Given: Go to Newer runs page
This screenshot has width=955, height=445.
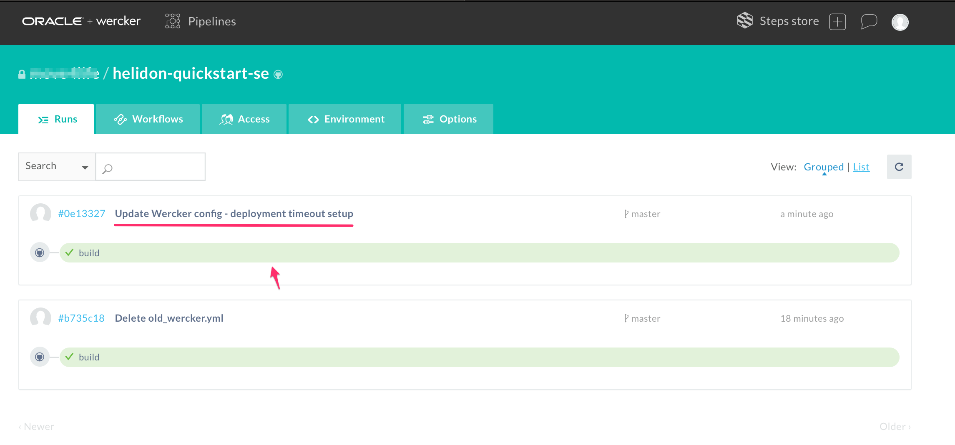Looking at the screenshot, I should (x=37, y=427).
